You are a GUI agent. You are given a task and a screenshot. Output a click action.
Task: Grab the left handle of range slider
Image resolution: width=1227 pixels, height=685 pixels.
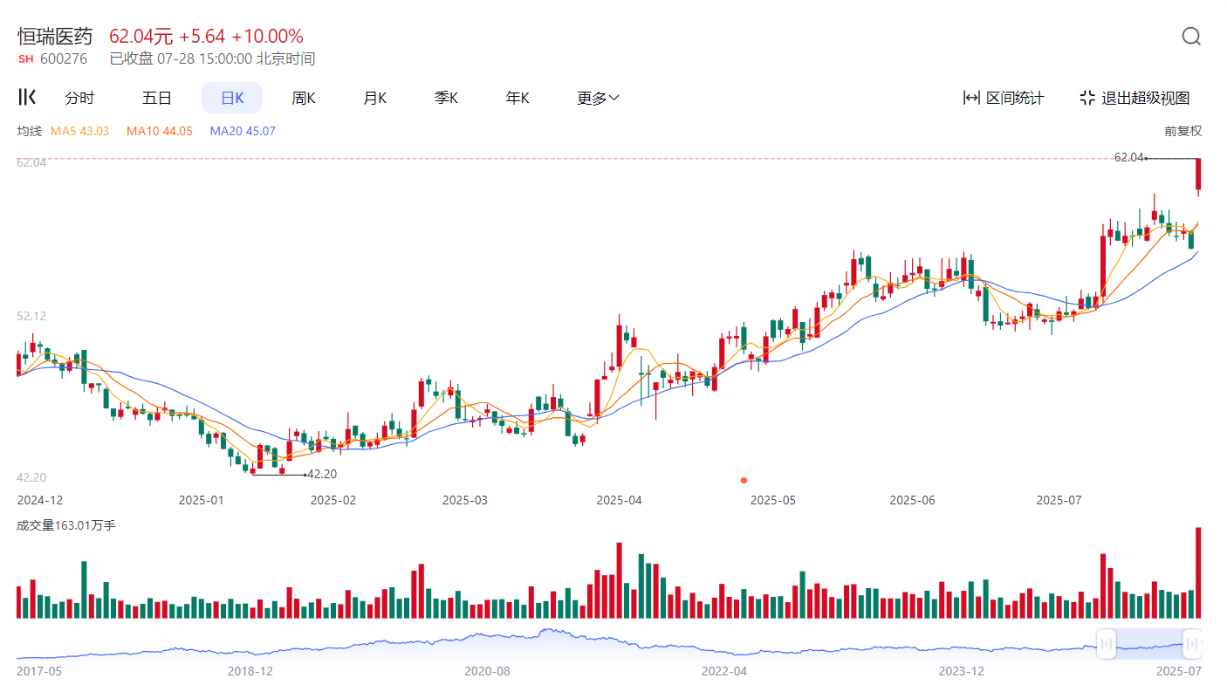click(1106, 644)
